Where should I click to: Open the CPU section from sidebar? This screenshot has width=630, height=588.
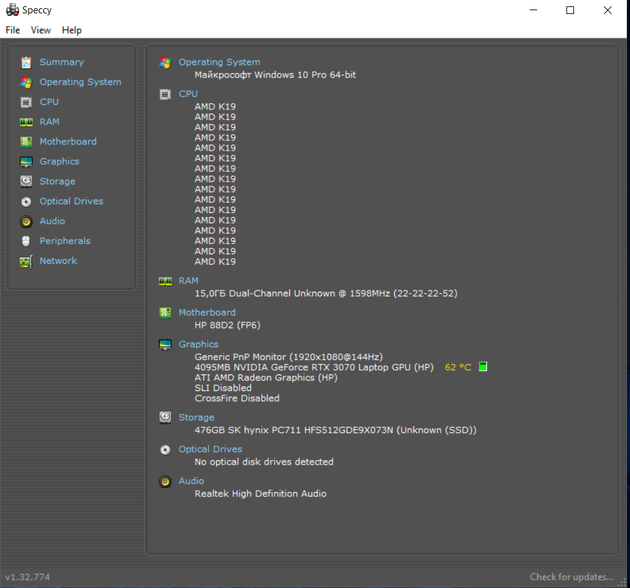tap(49, 102)
